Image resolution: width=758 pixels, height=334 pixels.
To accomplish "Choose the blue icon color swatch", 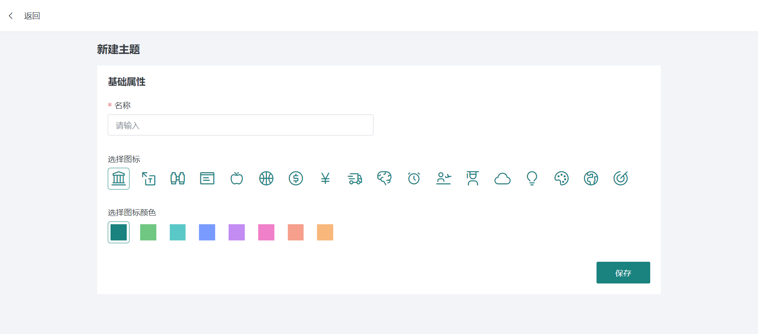I will (x=207, y=233).
